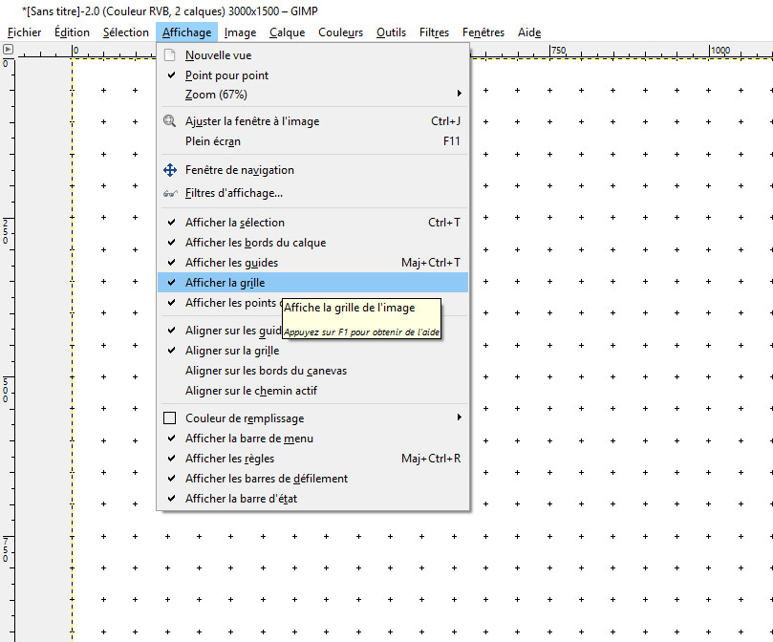Open the Aide menu
The height and width of the screenshot is (642, 773).
(x=529, y=32)
